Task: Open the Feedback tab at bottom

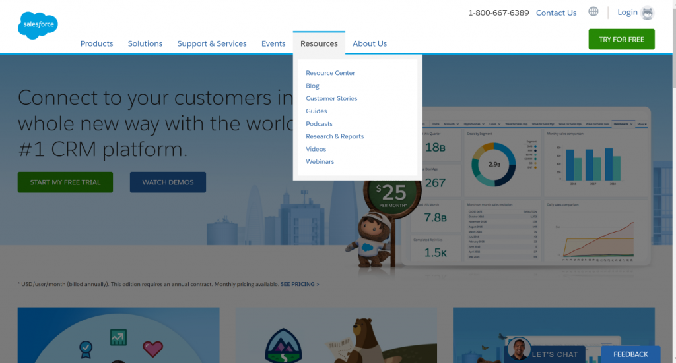Action: pos(630,354)
